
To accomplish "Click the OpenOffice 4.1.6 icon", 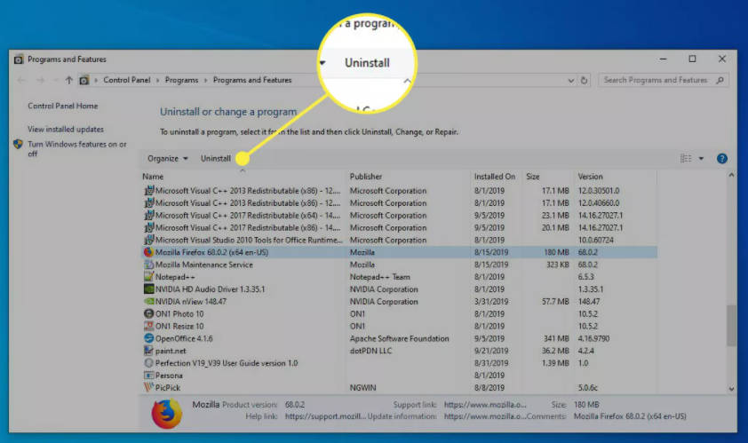I will point(149,338).
